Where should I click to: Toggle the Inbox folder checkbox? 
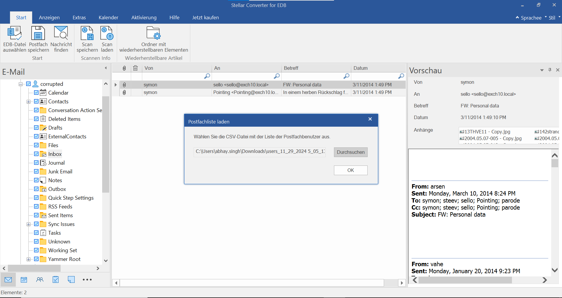[36, 154]
